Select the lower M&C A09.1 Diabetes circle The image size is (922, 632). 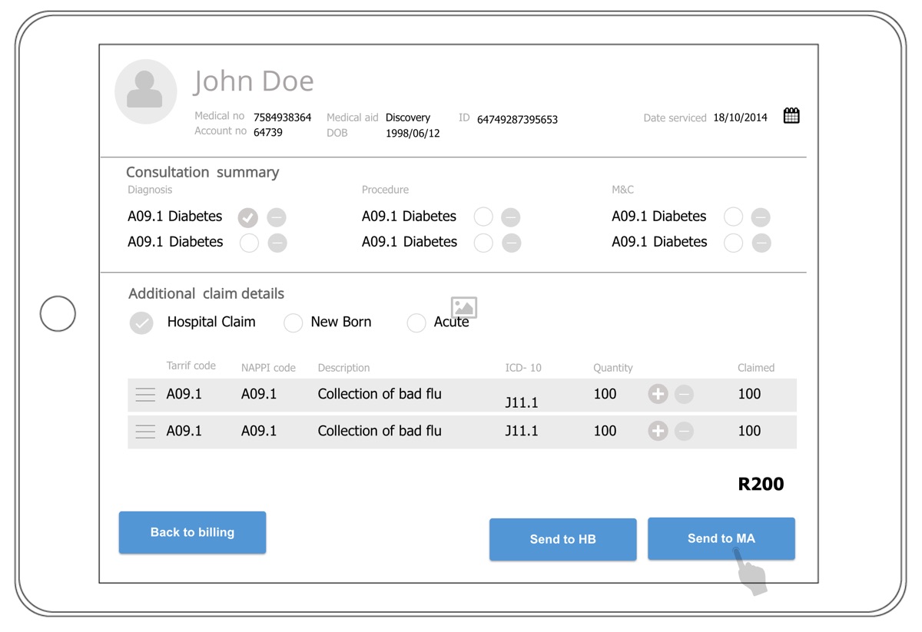pos(733,243)
